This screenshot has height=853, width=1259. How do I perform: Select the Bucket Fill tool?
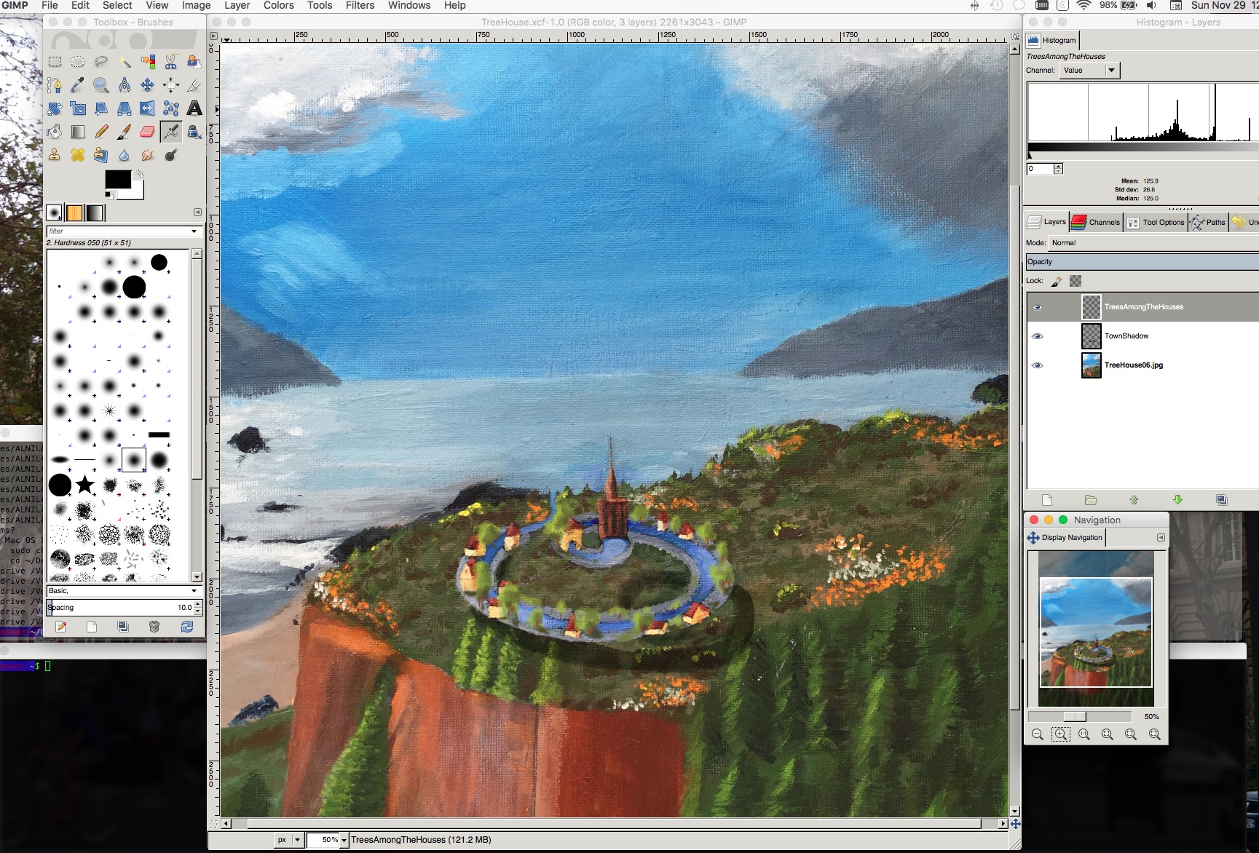pyautogui.click(x=55, y=132)
